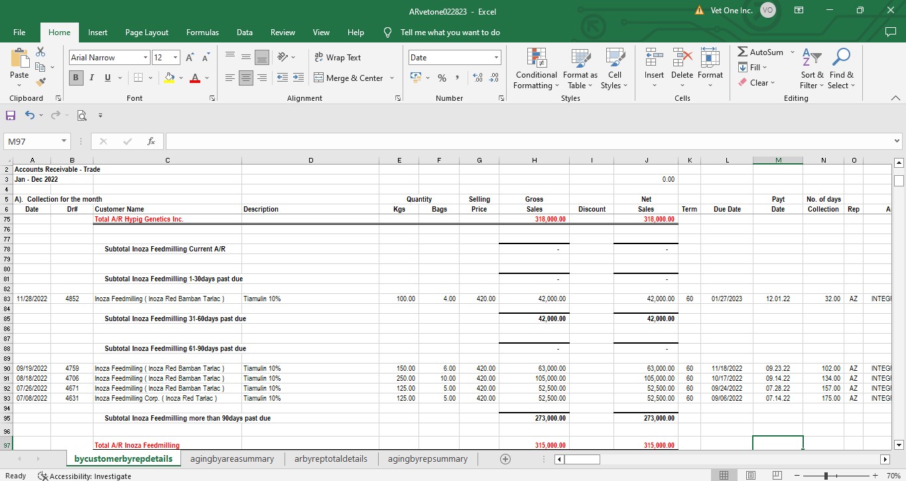
Task: Click Increase Decimal icon
Action: 478,78
